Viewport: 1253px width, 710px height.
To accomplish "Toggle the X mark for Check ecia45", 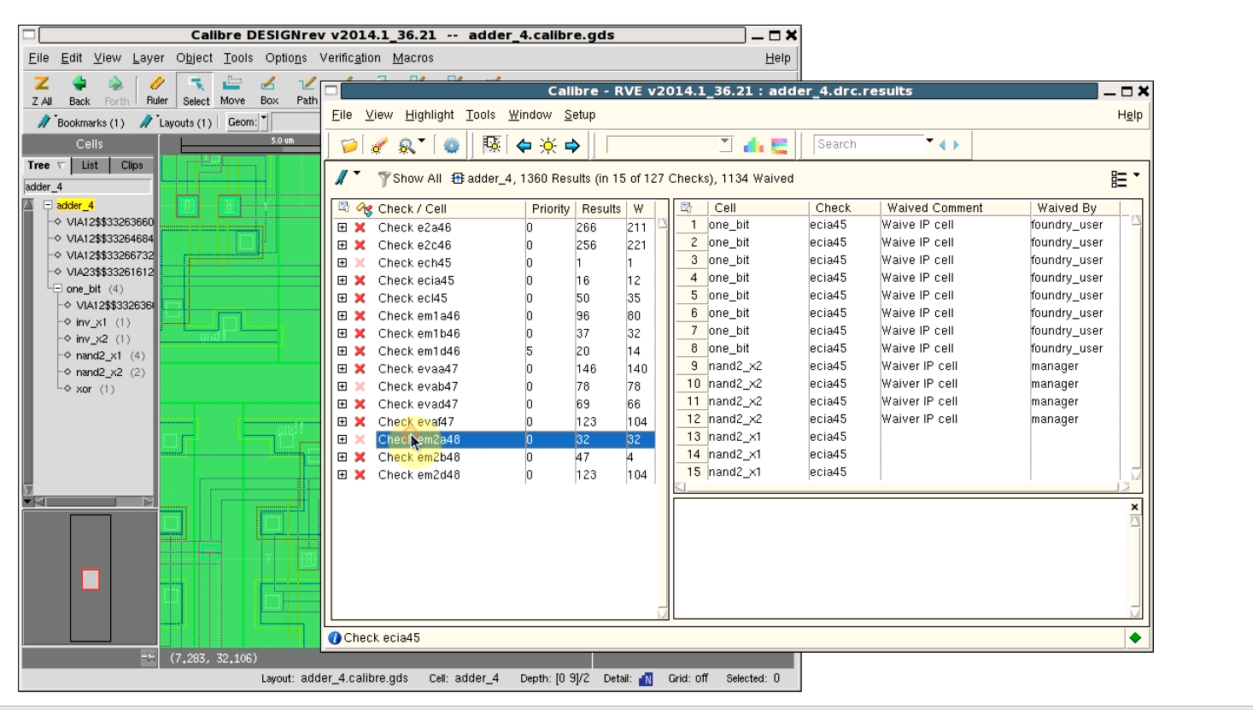I will click(360, 280).
